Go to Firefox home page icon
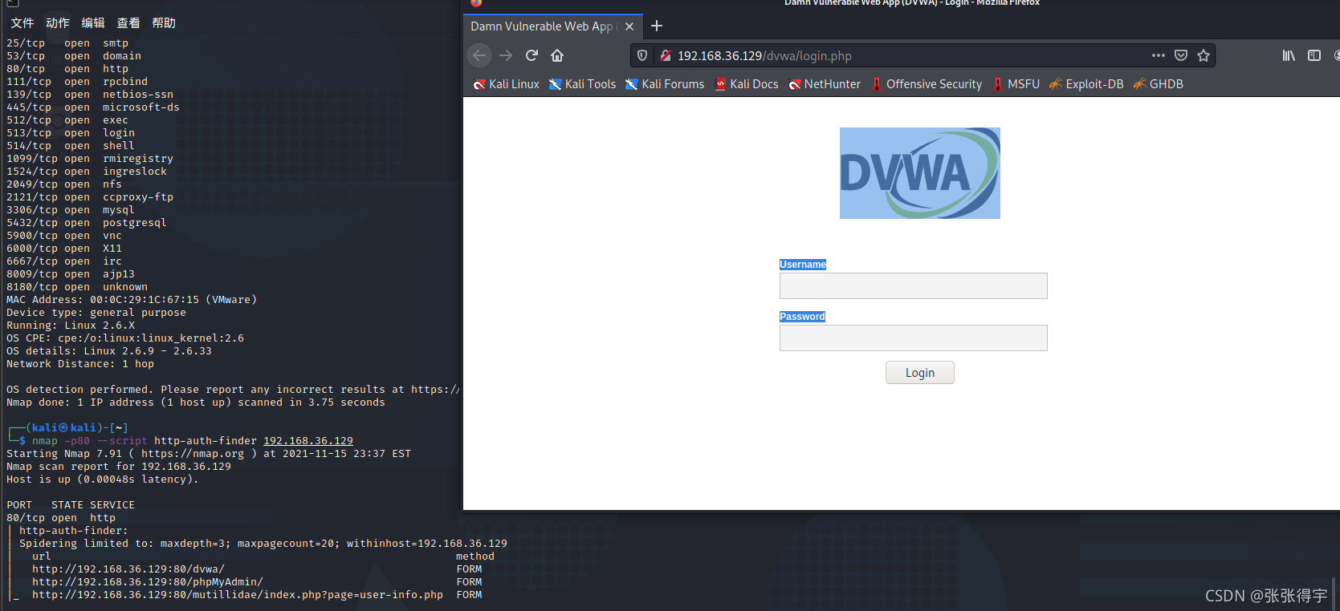Screen dimensions: 1340x611 pos(557,55)
